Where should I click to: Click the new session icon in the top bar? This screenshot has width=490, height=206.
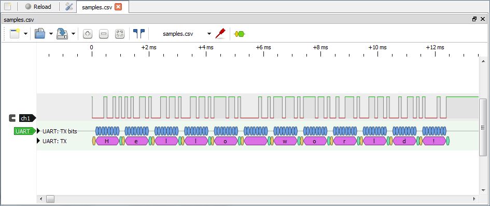click(7, 7)
